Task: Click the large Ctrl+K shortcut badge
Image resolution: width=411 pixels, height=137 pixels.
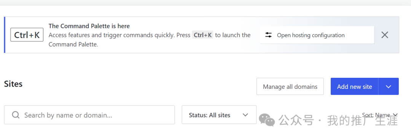Action: 27,35
